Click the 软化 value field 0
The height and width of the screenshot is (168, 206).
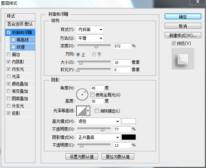(122, 70)
